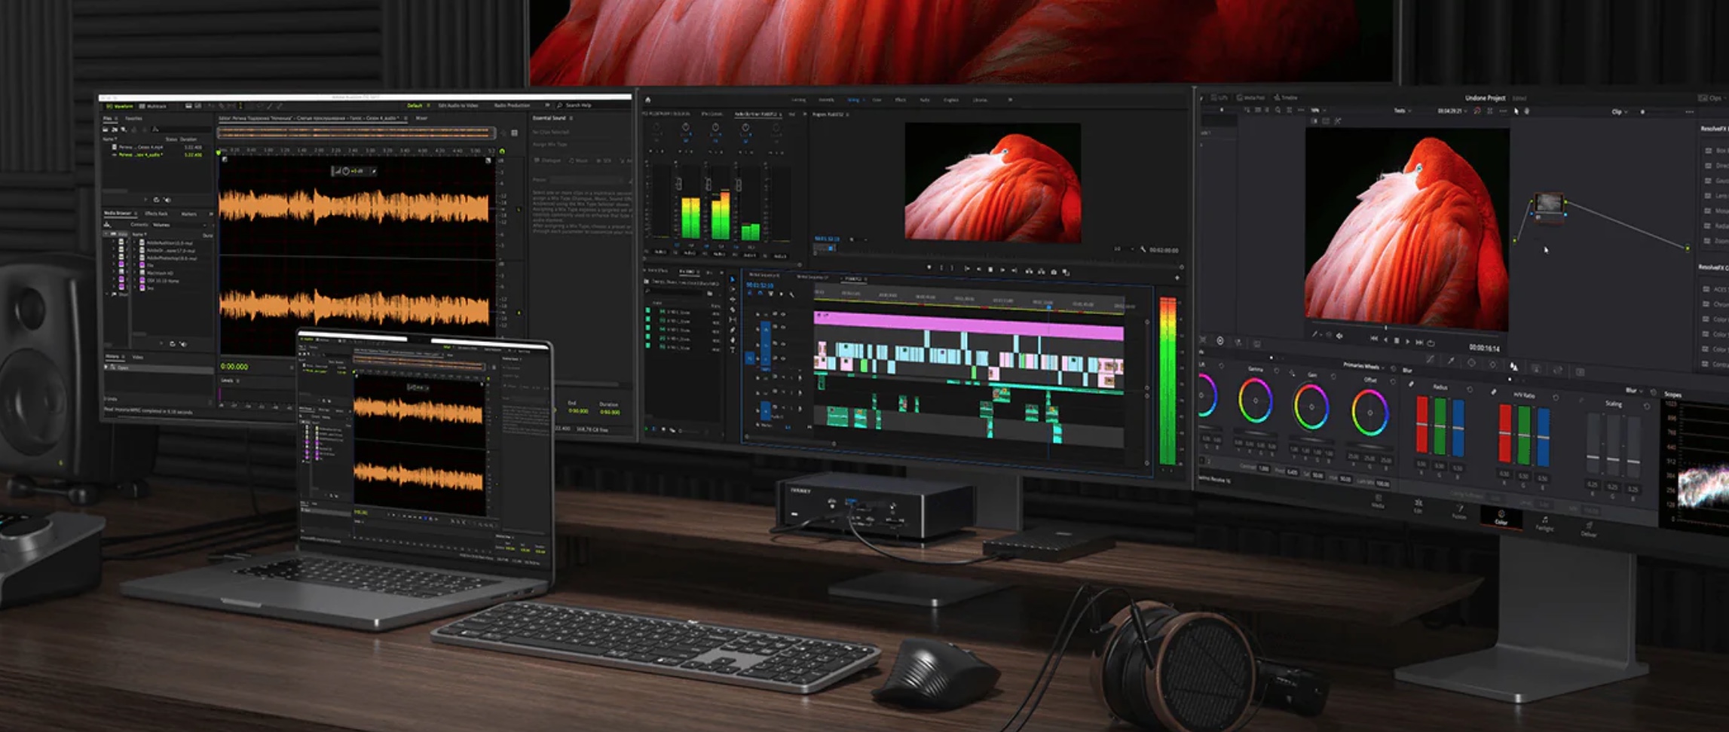Select Premiere's Type tool
The width and height of the screenshot is (1729, 732).
[733, 350]
